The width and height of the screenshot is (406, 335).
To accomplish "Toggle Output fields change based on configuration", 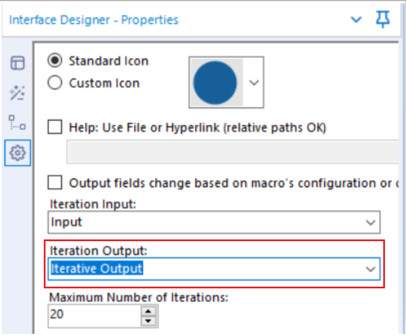I will pos(55,183).
